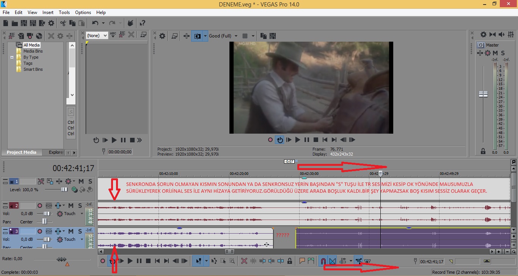The image size is (518, 276).
Task: Copy preview snapshot to clipboard
Action: click(264, 36)
